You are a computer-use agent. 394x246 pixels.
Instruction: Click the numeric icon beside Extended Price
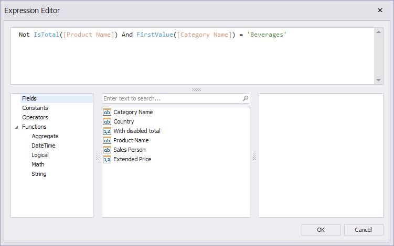pos(107,159)
